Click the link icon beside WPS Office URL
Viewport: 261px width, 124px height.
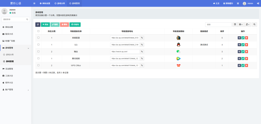click(x=142, y=65)
